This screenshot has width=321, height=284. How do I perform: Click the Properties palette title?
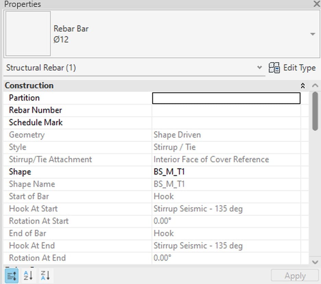tap(23, 4)
